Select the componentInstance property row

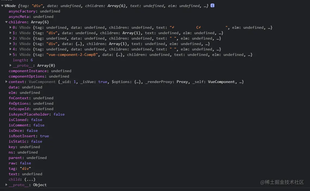coord(40,71)
